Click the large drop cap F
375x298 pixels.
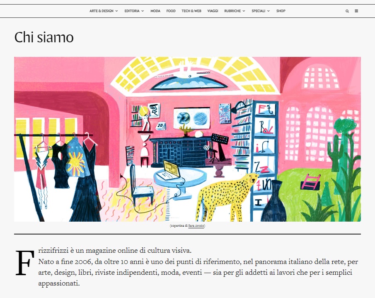coord(25,263)
